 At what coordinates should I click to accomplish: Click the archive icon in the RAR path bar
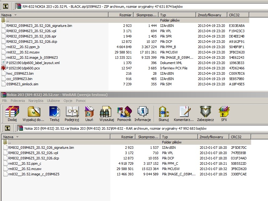[x=21, y=128]
